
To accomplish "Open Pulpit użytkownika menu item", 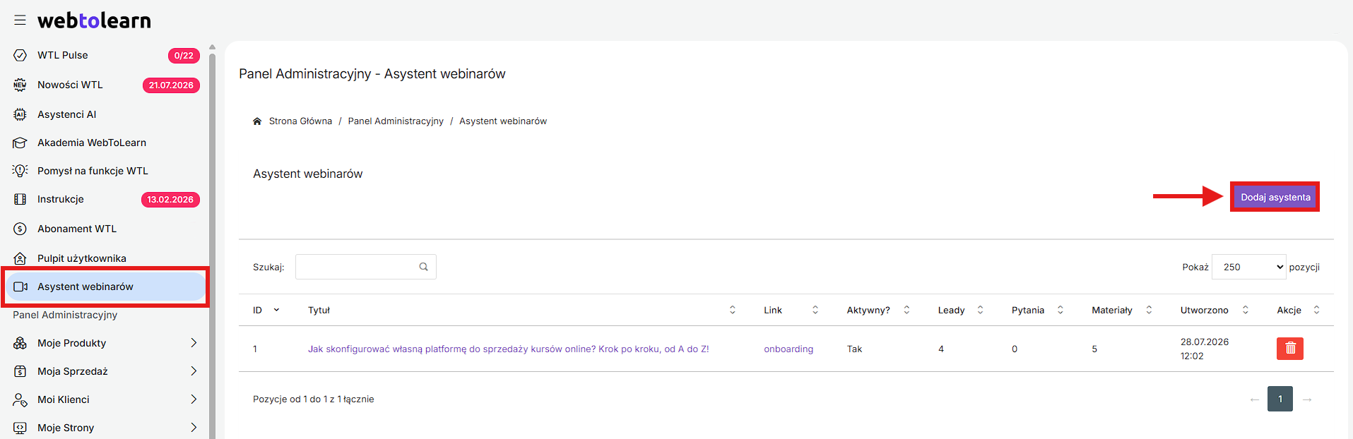I will click(82, 258).
